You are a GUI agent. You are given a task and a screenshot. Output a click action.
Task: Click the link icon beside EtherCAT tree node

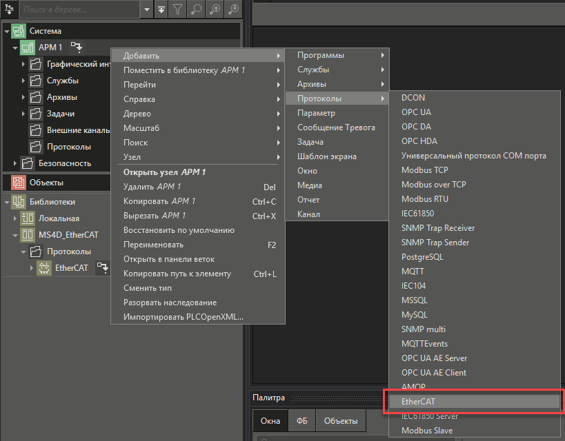[x=102, y=268]
